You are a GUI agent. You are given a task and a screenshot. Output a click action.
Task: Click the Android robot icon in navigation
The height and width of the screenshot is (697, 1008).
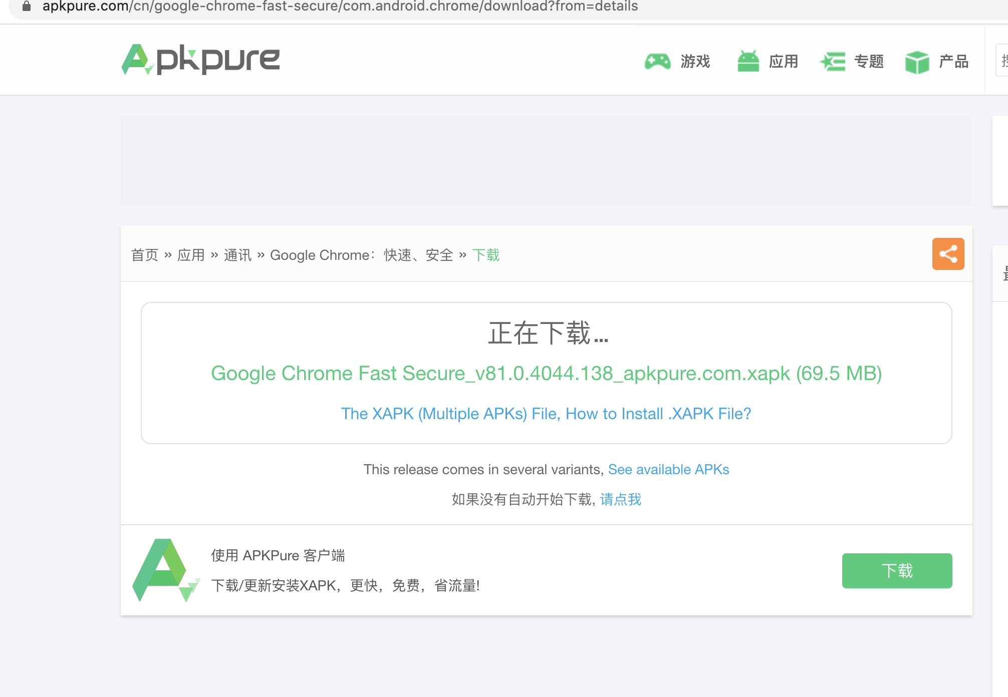747,61
